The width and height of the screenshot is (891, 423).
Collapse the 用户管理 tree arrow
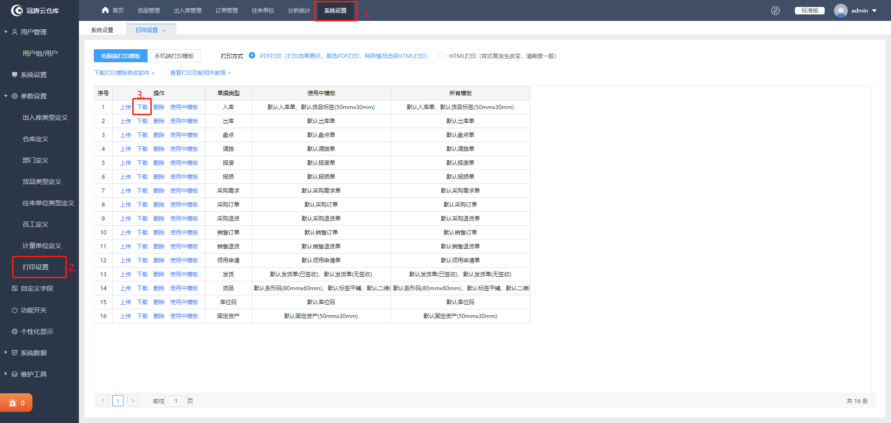[x=6, y=32]
